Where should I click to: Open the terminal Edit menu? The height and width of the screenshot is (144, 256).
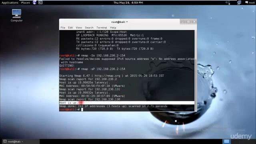click(x=70, y=28)
